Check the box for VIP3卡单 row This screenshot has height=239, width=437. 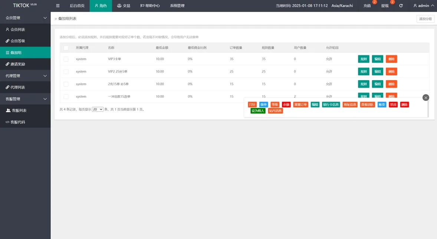click(x=66, y=59)
